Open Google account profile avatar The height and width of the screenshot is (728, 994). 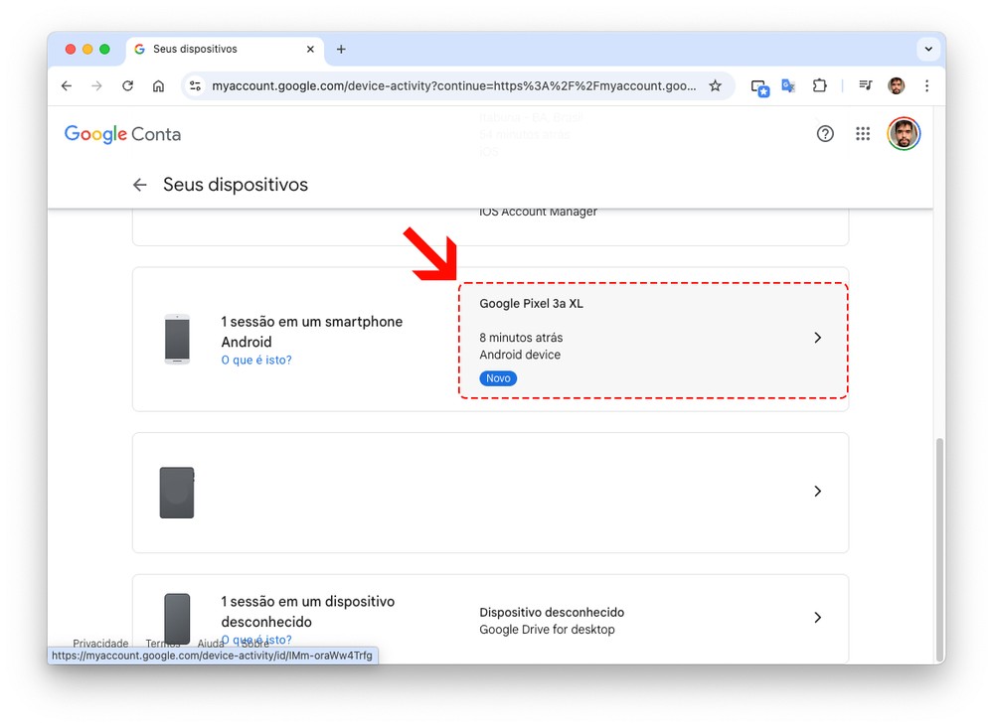point(904,134)
